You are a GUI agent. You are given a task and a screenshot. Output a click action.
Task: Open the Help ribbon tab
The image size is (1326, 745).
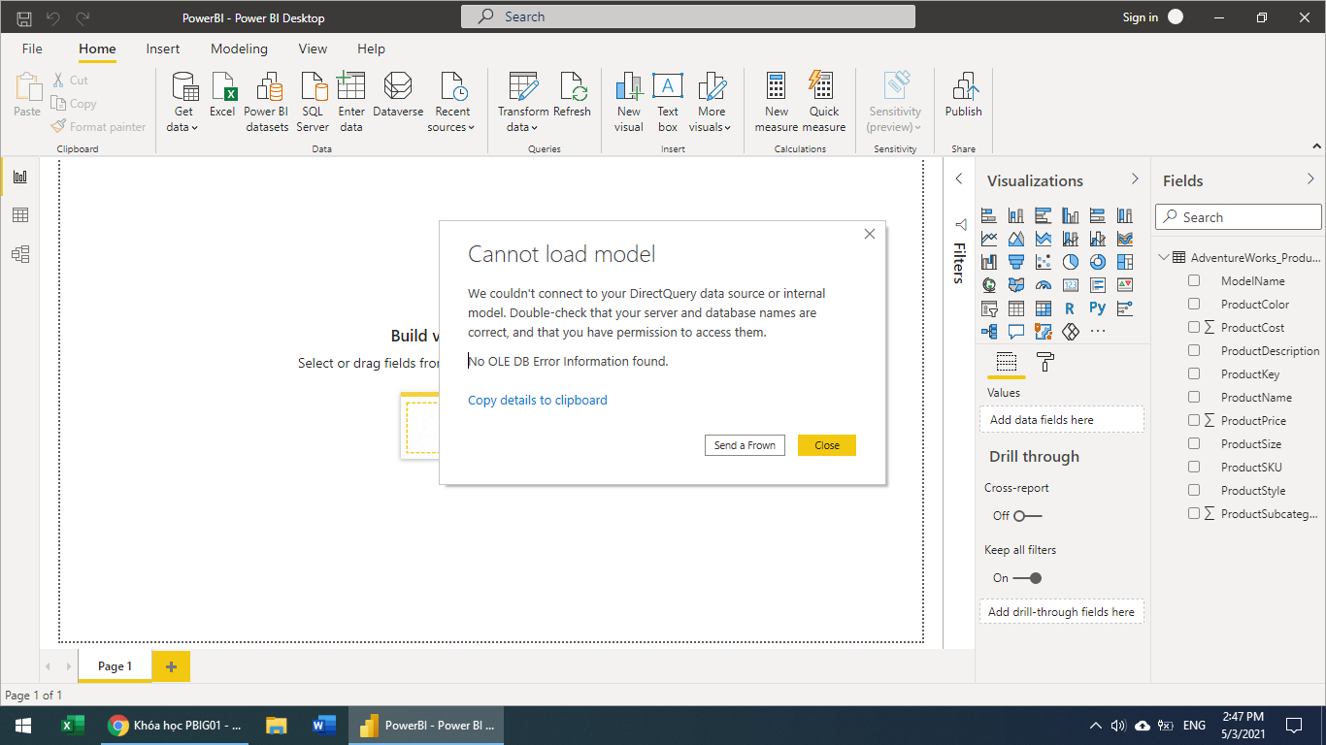[x=371, y=49]
